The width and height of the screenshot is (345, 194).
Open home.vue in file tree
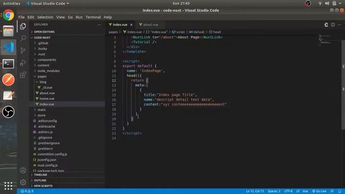47,99
